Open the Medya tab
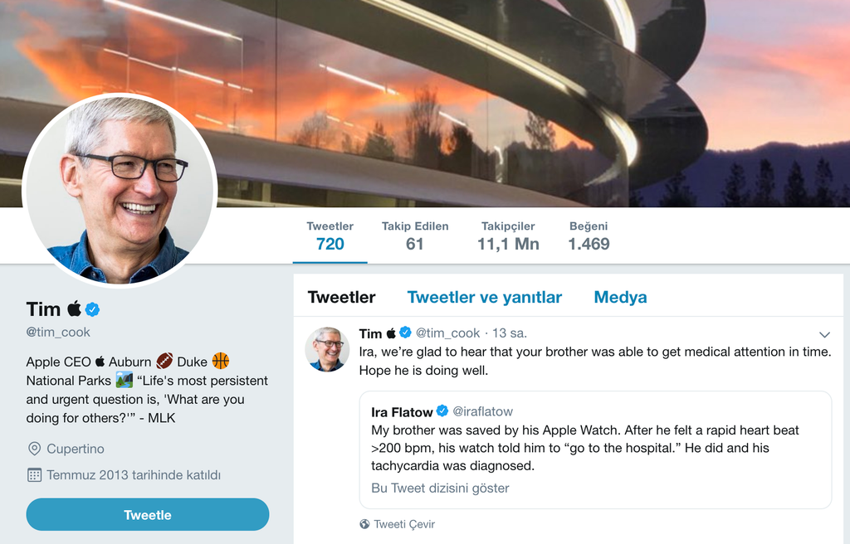850x544 pixels. tap(620, 297)
